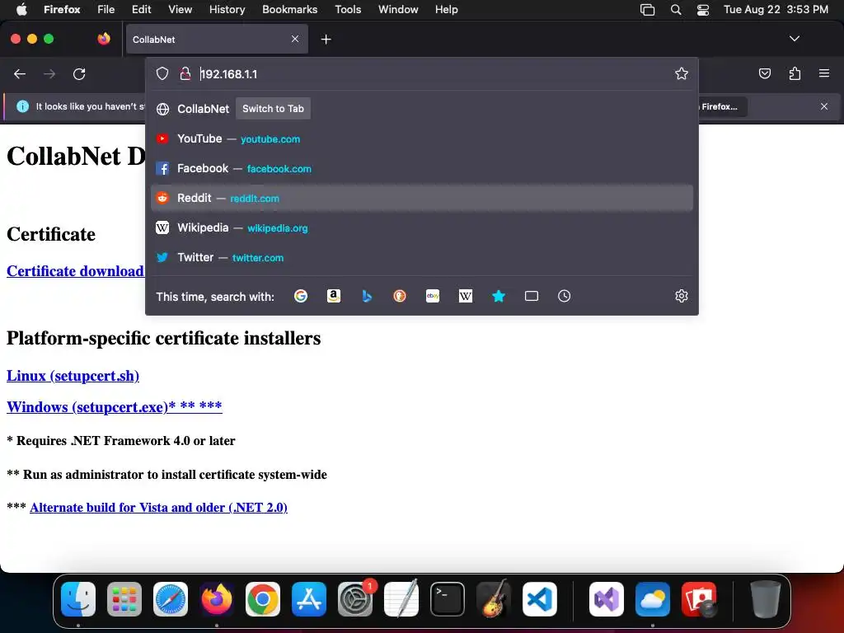Select the Facebook suggestion

(422, 168)
